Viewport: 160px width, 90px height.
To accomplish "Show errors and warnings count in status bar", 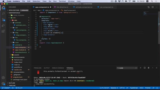I will pyautogui.click(x=19, y=88).
